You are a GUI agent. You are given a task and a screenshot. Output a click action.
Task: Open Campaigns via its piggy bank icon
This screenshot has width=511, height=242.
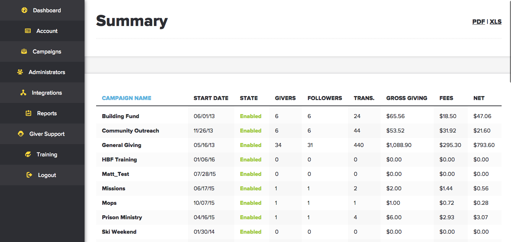coord(24,51)
